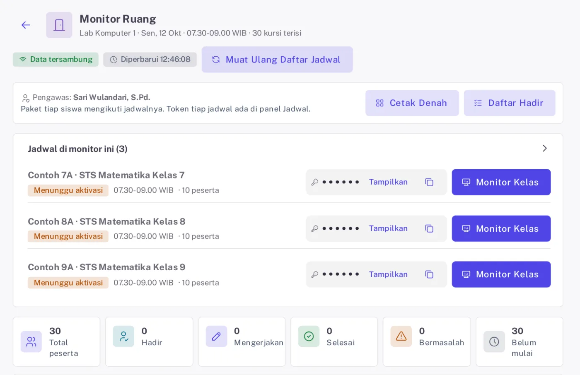Copy the token for Contoh 8A
The height and width of the screenshot is (375, 580).
(429, 228)
